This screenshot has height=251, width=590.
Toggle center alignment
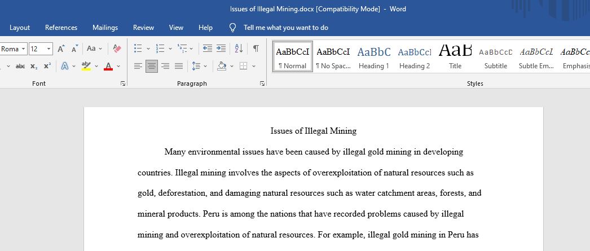point(152,66)
